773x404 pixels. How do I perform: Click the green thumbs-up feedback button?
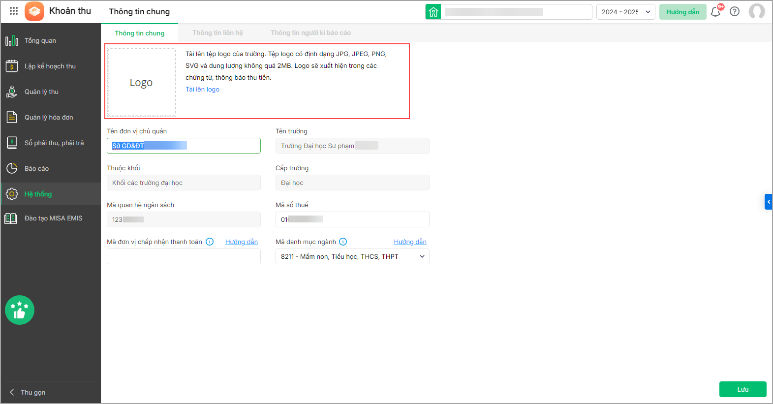[x=20, y=310]
